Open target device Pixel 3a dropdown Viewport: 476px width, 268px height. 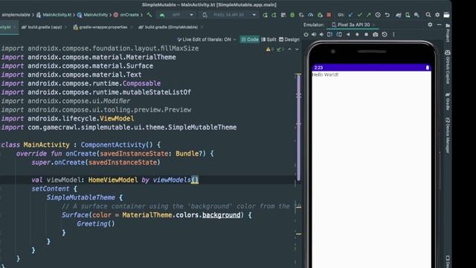click(x=229, y=15)
